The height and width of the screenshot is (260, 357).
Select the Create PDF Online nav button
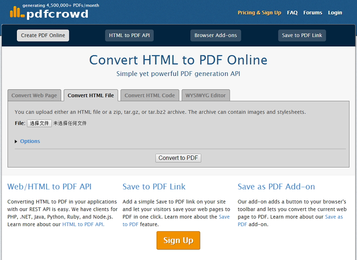coord(43,35)
